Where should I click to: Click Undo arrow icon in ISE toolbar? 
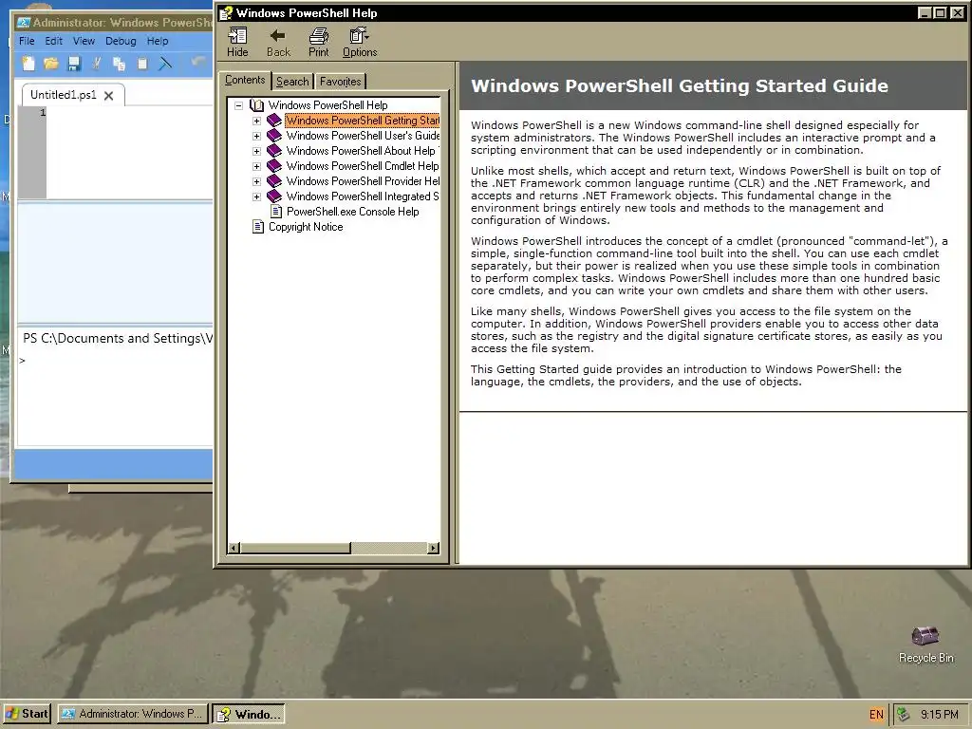[x=198, y=62]
